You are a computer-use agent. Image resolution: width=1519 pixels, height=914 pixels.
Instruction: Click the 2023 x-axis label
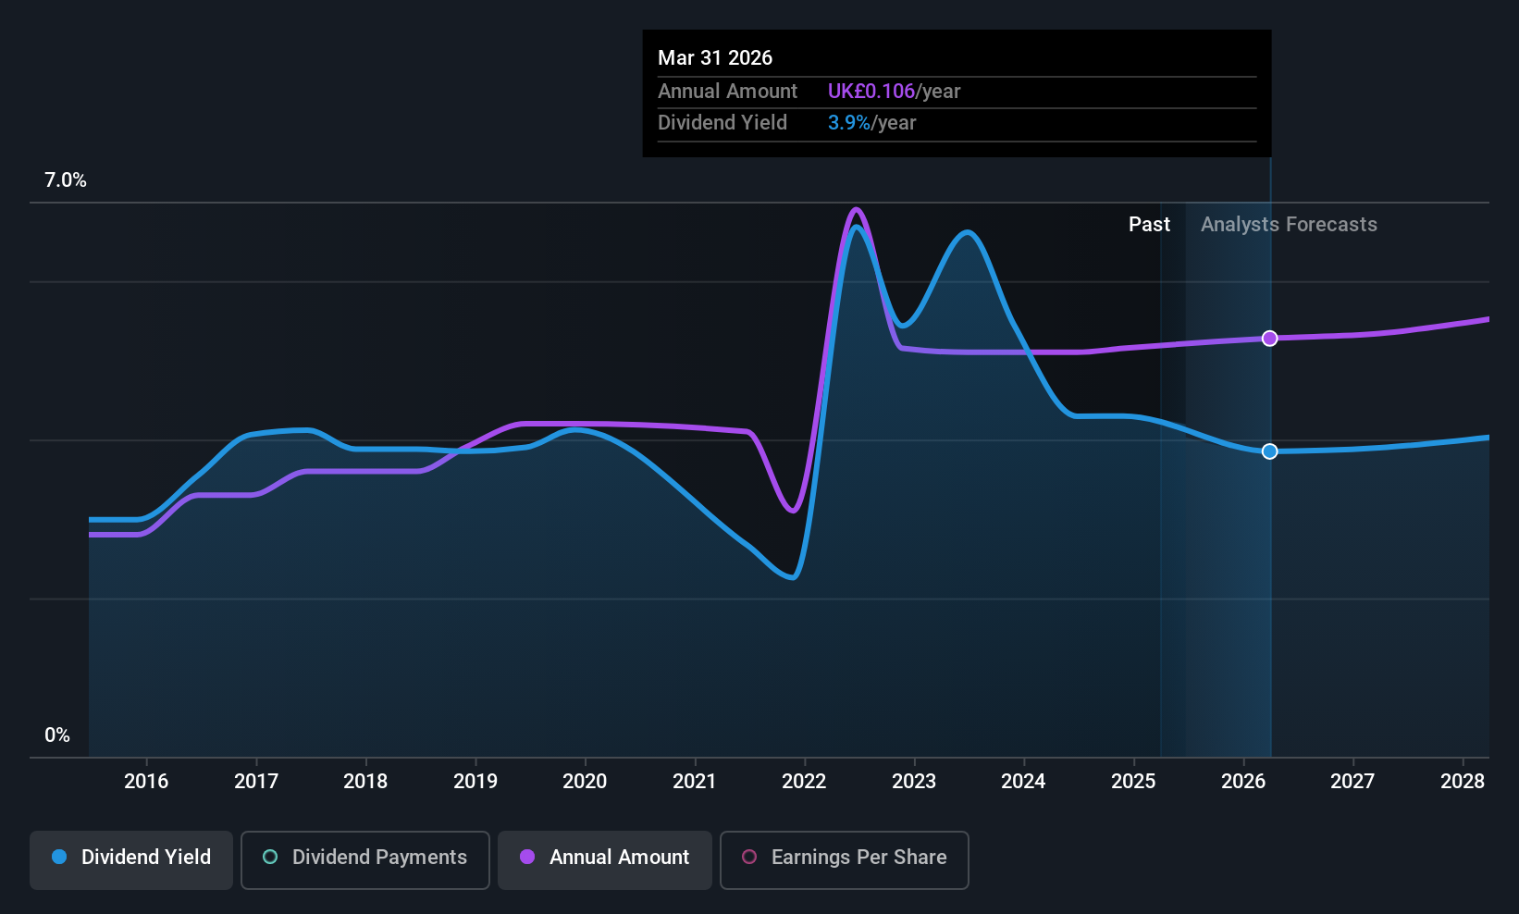click(914, 782)
